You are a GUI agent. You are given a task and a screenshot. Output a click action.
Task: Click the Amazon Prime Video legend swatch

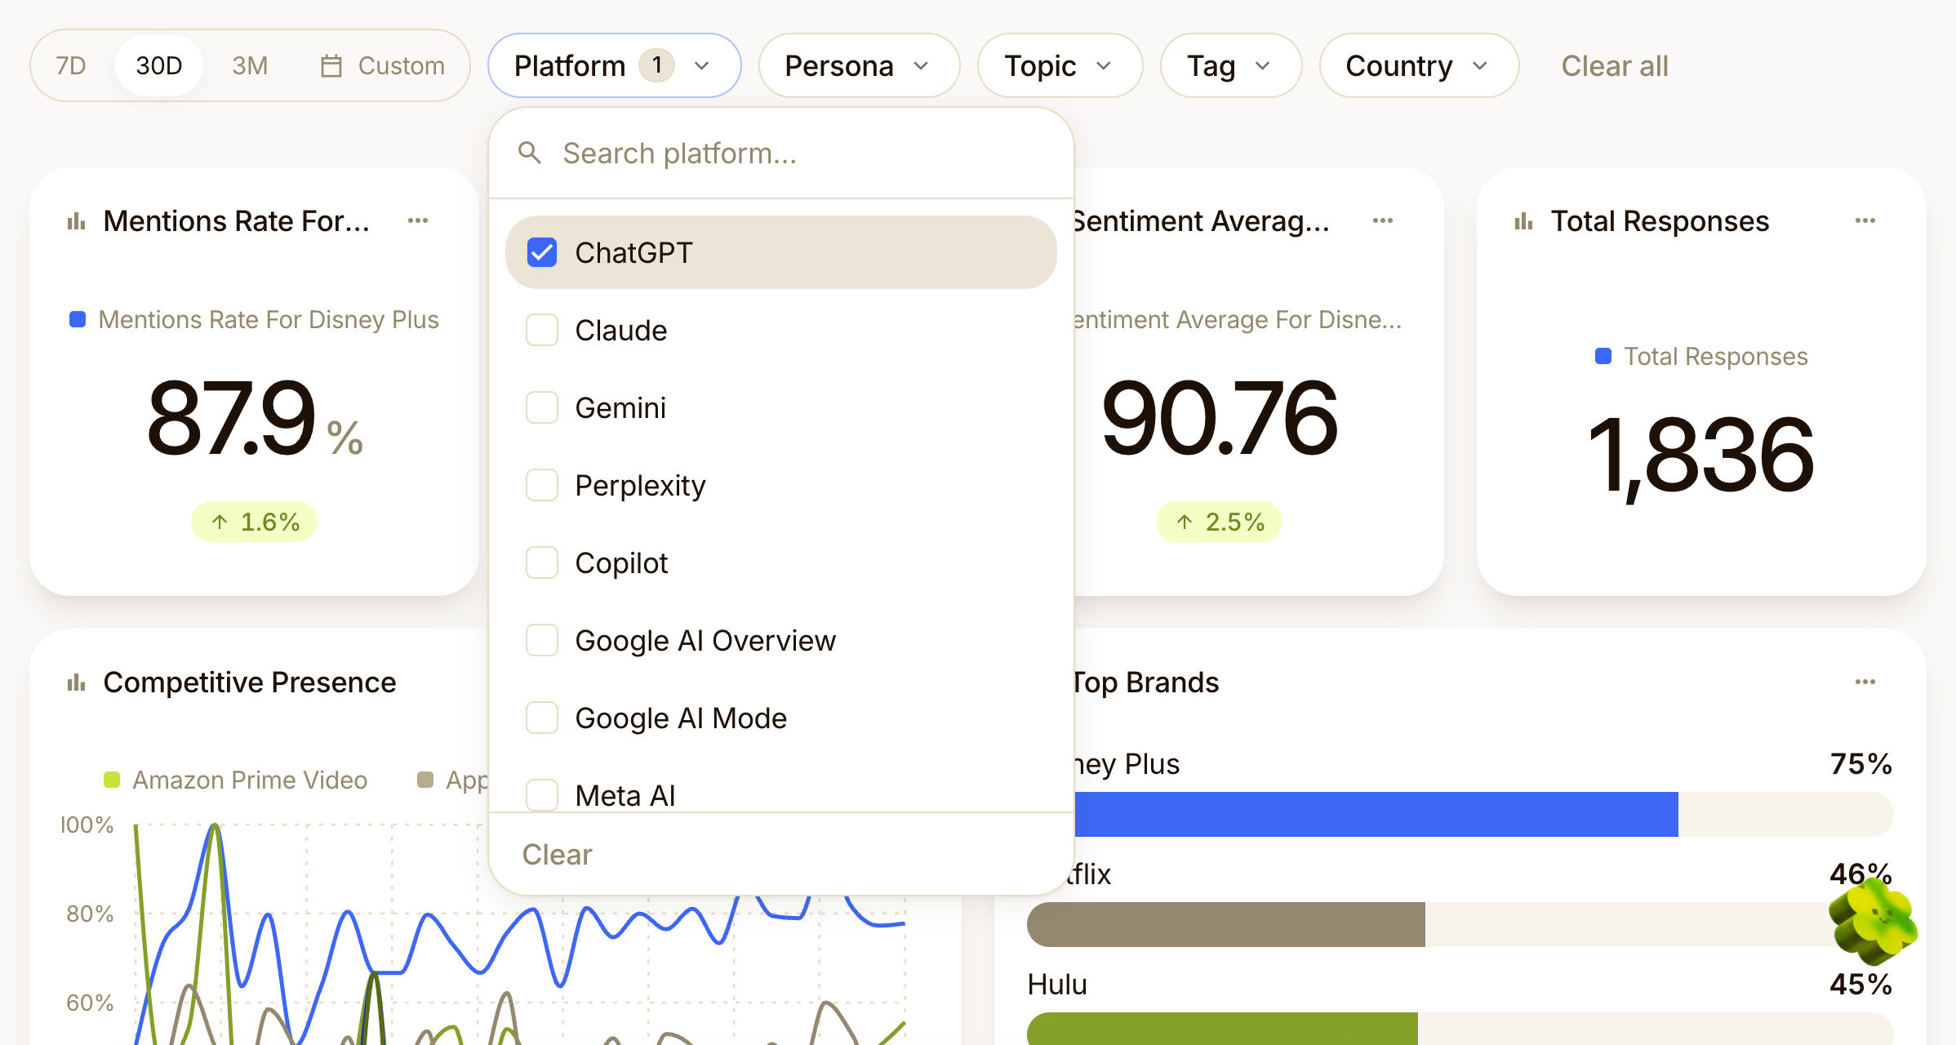[x=112, y=780]
